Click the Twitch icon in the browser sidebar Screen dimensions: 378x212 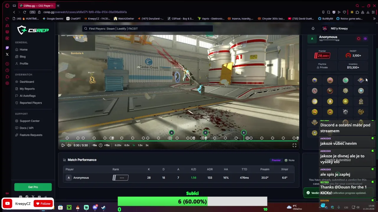pyautogui.click(x=7, y=48)
